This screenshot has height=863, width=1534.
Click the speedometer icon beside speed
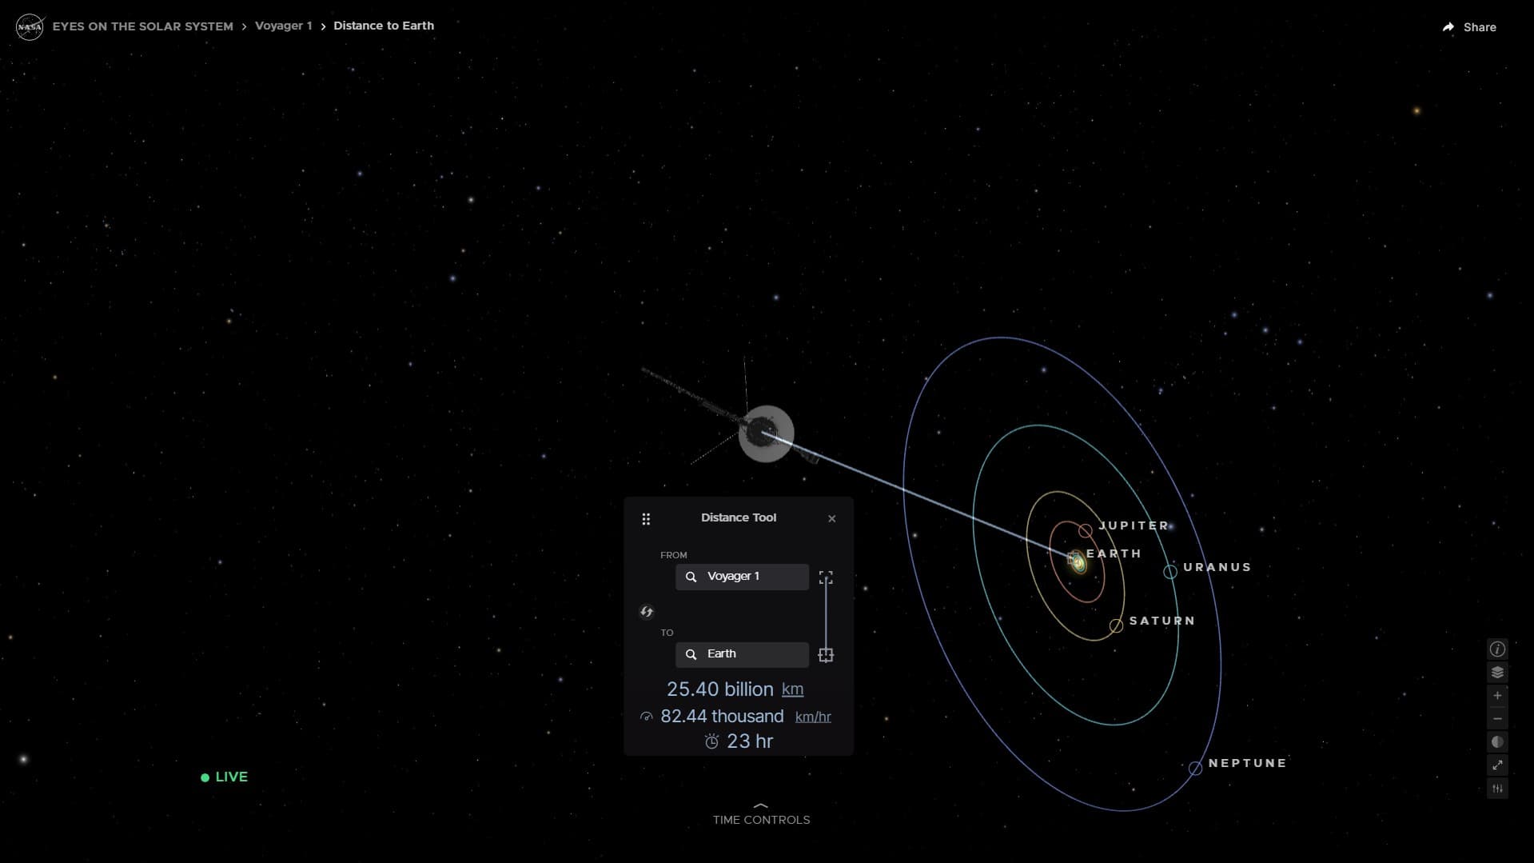point(647,717)
